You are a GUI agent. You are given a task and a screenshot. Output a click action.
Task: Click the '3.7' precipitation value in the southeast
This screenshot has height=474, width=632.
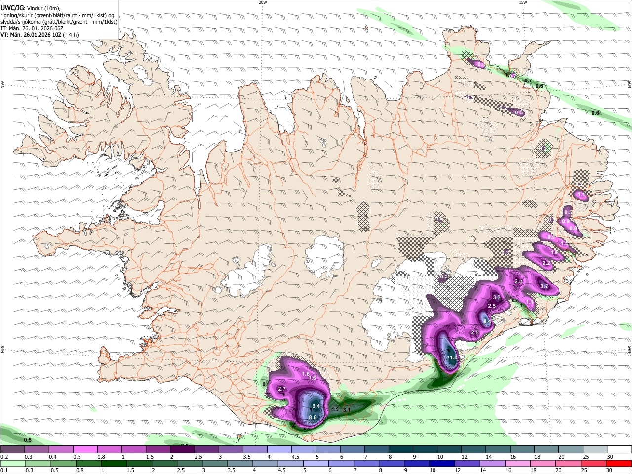pos(545,286)
